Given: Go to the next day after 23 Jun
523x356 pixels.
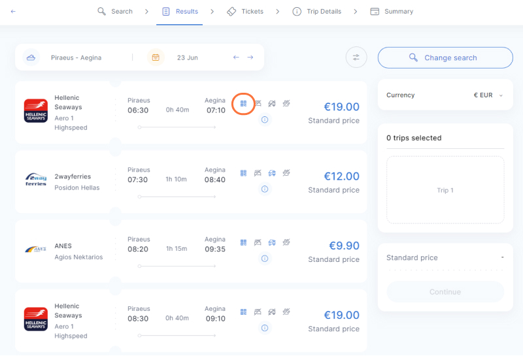Looking at the screenshot, I should coord(250,57).
